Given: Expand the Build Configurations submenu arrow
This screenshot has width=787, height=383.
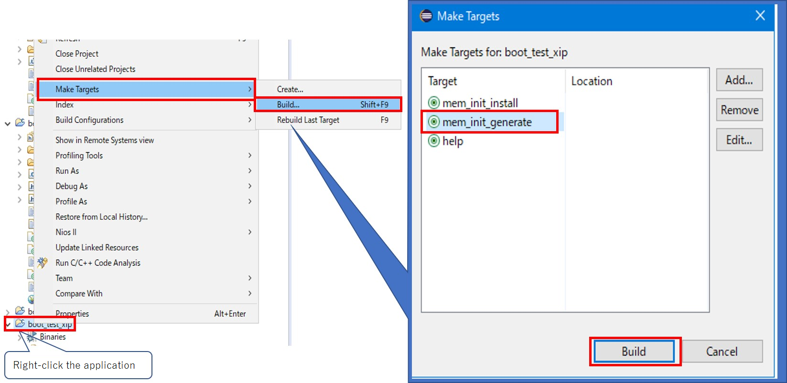Looking at the screenshot, I should 249,120.
